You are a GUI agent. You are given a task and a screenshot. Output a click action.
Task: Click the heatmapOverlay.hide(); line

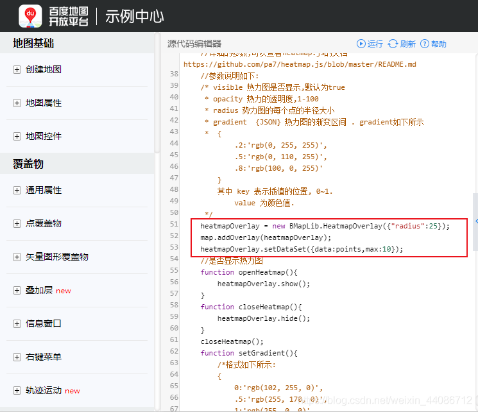click(264, 318)
